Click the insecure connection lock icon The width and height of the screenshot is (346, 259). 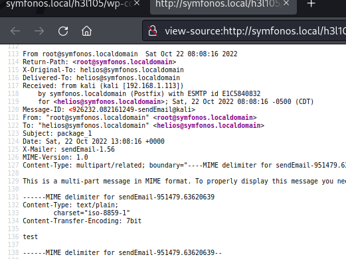(x=153, y=30)
